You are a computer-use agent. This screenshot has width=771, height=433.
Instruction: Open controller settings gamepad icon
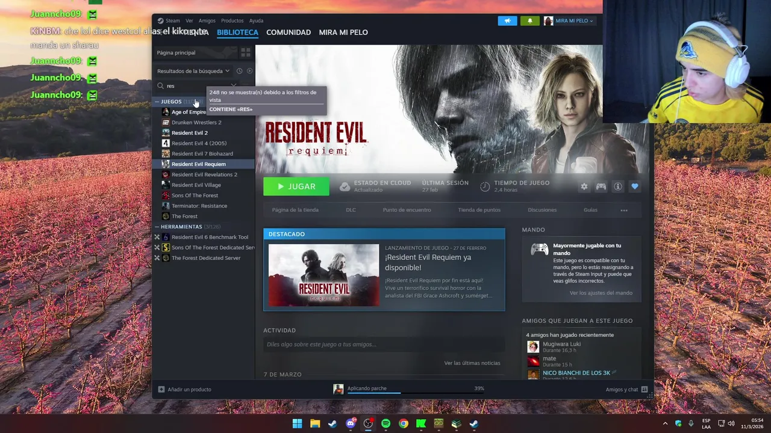tap(601, 186)
